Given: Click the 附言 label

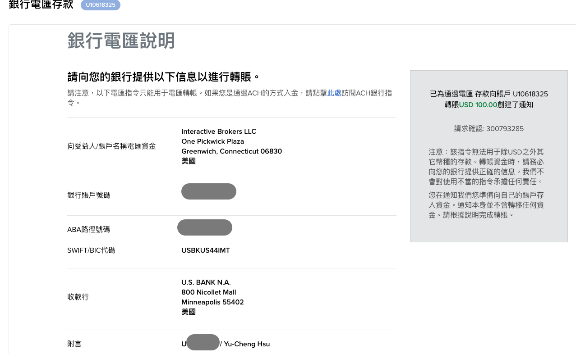Looking at the screenshot, I should pos(74,344).
